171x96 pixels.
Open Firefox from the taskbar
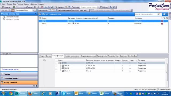coord(33,94)
